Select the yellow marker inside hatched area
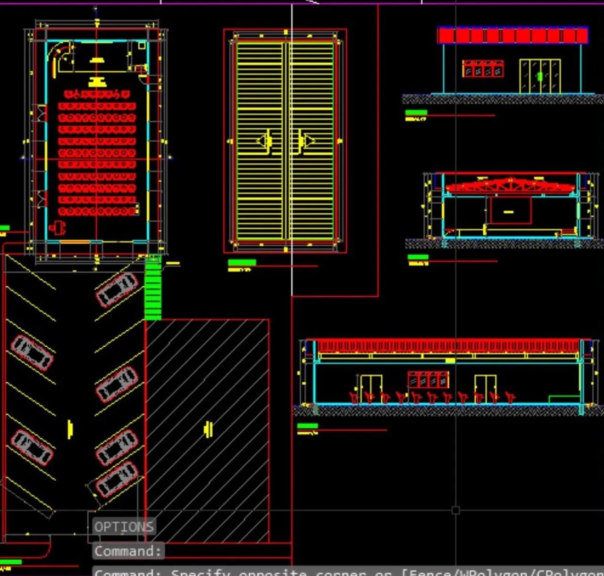The image size is (604, 576). pos(208,429)
